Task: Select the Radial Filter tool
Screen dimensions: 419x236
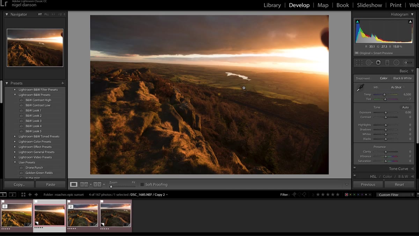Action: pos(396,62)
